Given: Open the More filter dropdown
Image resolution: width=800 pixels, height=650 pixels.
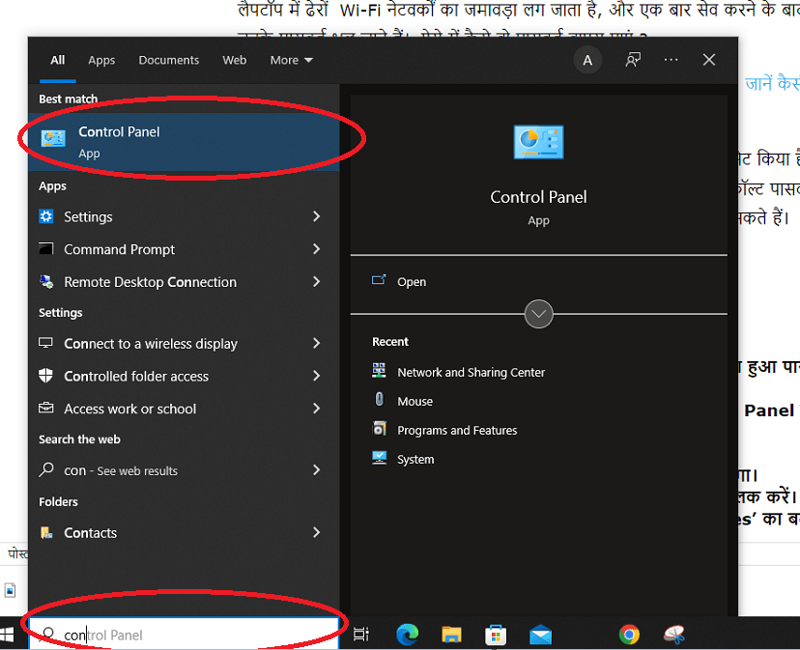Looking at the screenshot, I should pos(292,60).
